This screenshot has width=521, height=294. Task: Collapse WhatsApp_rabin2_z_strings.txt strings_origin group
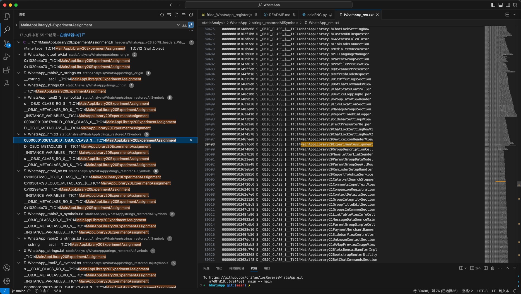[19, 73]
